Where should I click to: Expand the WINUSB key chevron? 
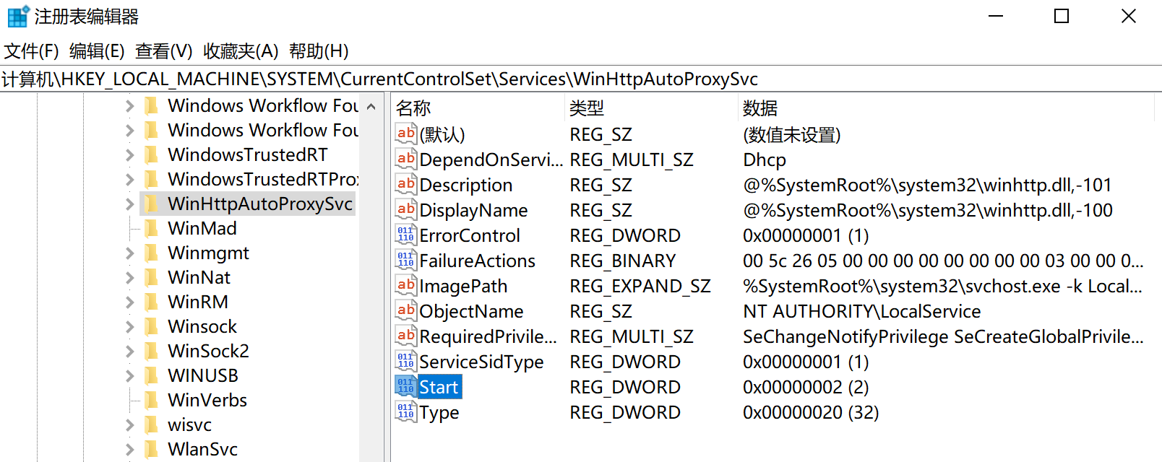[129, 376]
